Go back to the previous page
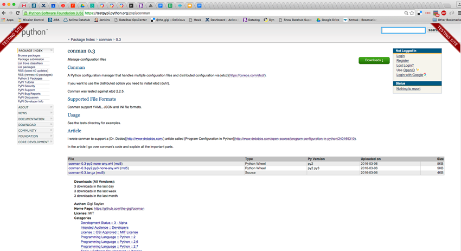The image size is (461, 251). [4, 13]
